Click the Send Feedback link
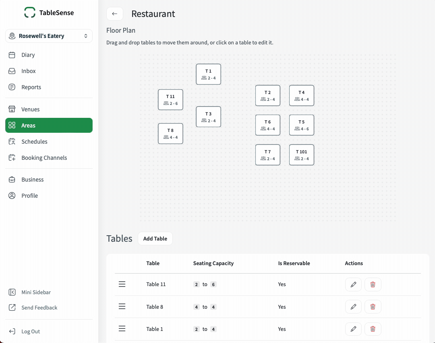Screen dimensions: 435x343 point(39,307)
